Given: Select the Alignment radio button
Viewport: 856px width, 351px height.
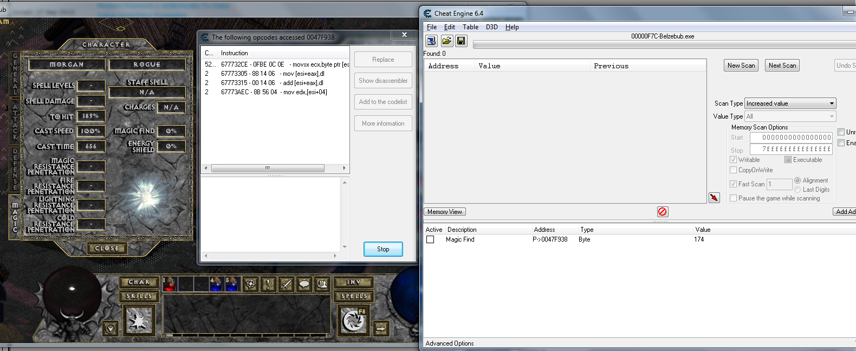Looking at the screenshot, I should pyautogui.click(x=797, y=180).
